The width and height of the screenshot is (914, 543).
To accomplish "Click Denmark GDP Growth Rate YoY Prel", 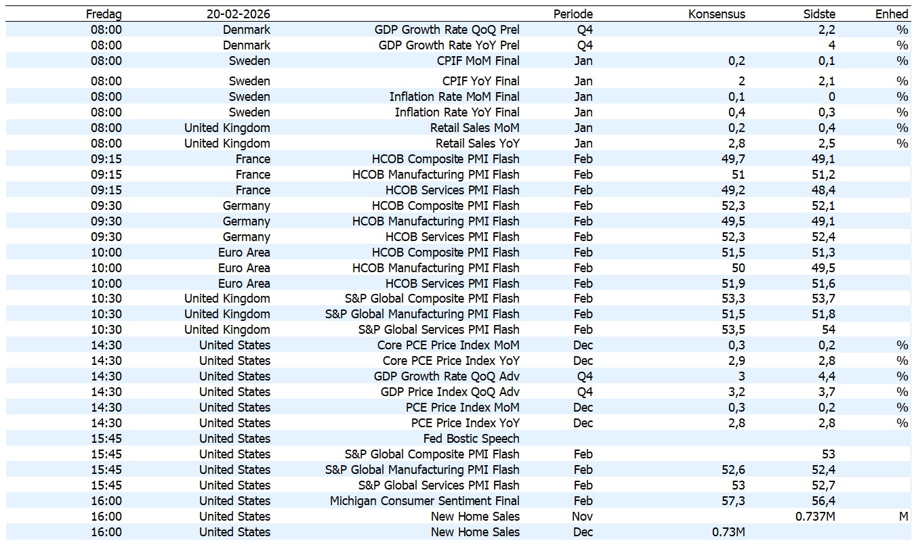I will 449,45.
